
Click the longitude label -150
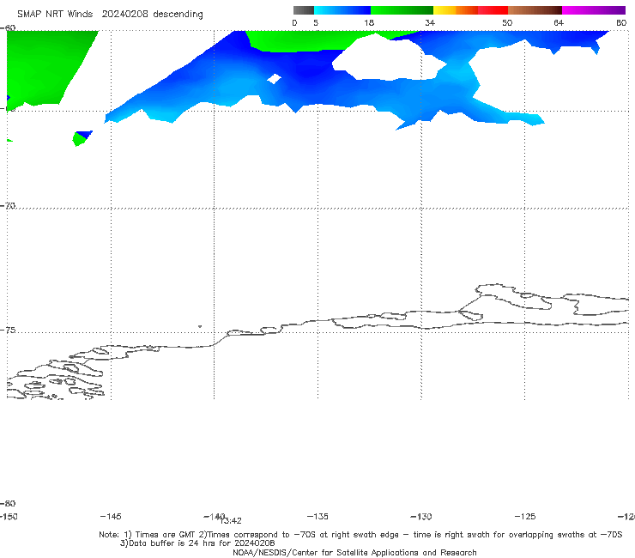tap(8, 516)
